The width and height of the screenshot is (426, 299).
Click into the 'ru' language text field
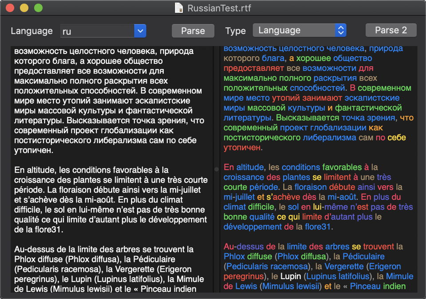pyautogui.click(x=97, y=31)
